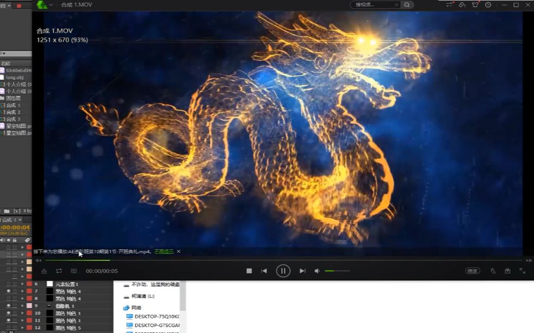
Task: Toggle solo box of layer 7
Action: [14, 291]
